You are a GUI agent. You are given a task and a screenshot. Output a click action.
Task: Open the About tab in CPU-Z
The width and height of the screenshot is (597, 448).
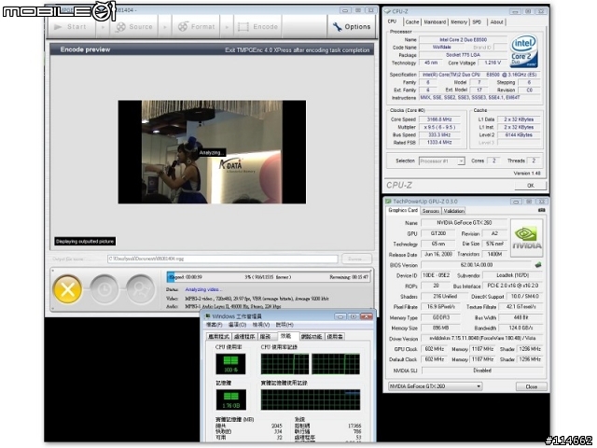tap(496, 22)
